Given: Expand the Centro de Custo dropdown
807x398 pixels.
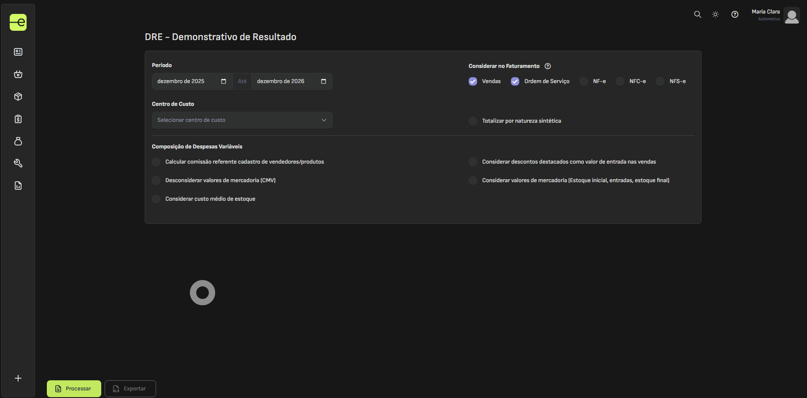Looking at the screenshot, I should coord(242,120).
